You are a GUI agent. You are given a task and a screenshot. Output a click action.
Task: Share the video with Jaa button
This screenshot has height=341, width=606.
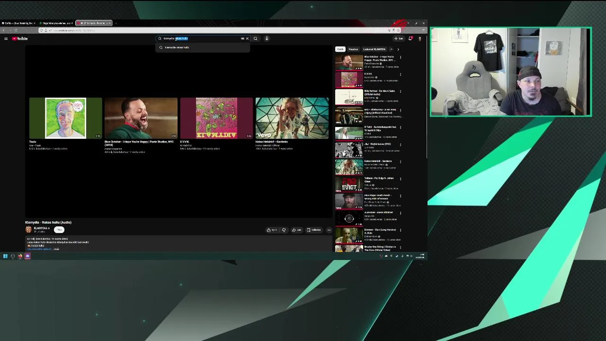coord(296,230)
